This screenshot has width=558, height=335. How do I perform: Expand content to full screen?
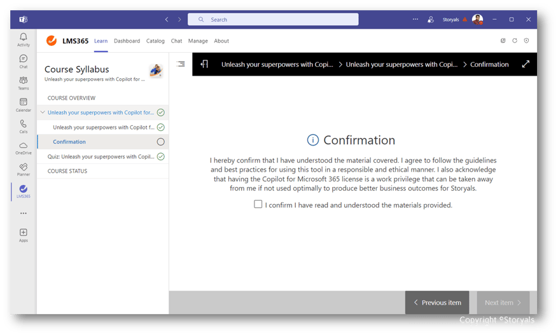click(526, 64)
